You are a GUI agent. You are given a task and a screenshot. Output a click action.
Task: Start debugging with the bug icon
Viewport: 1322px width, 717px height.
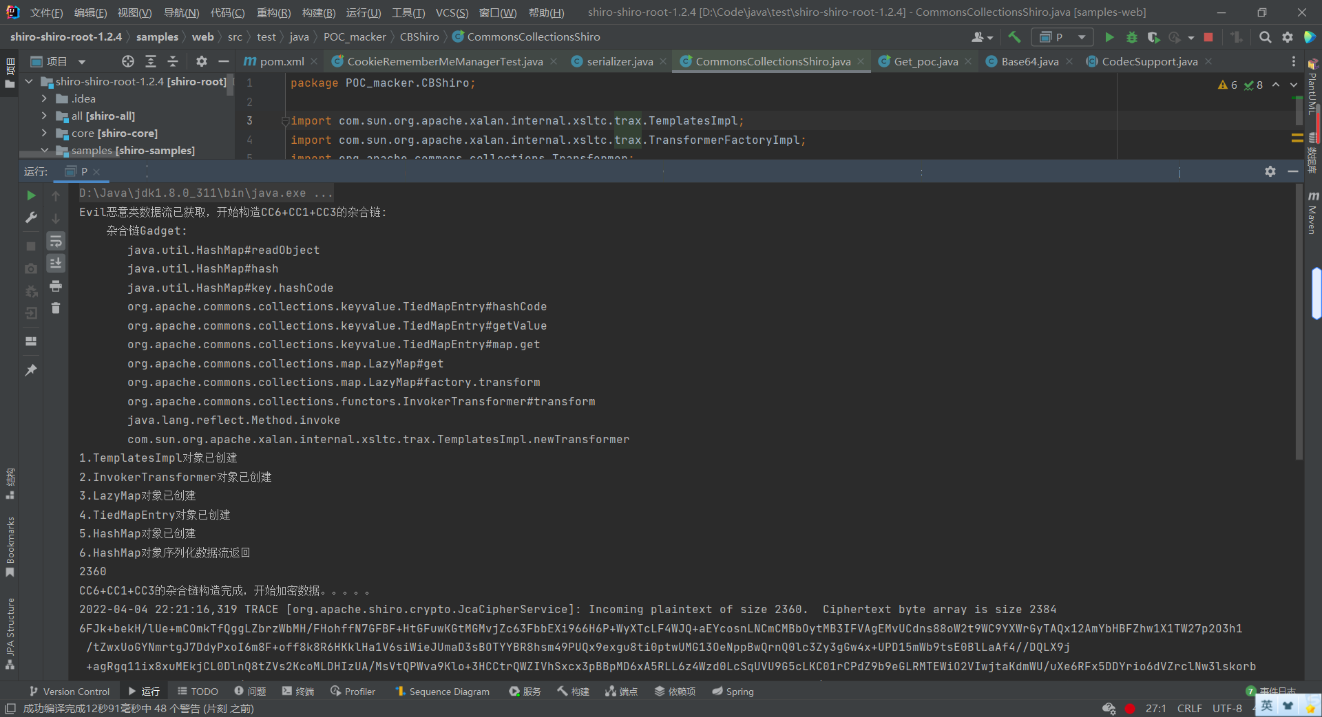click(1131, 37)
